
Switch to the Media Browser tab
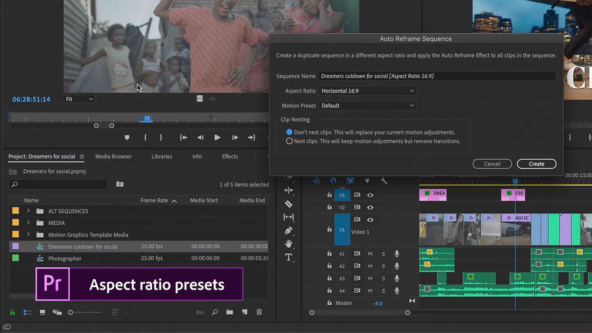coord(113,156)
